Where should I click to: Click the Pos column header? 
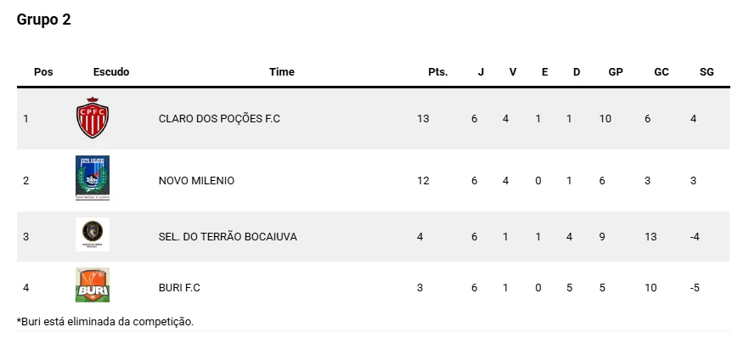coord(43,72)
